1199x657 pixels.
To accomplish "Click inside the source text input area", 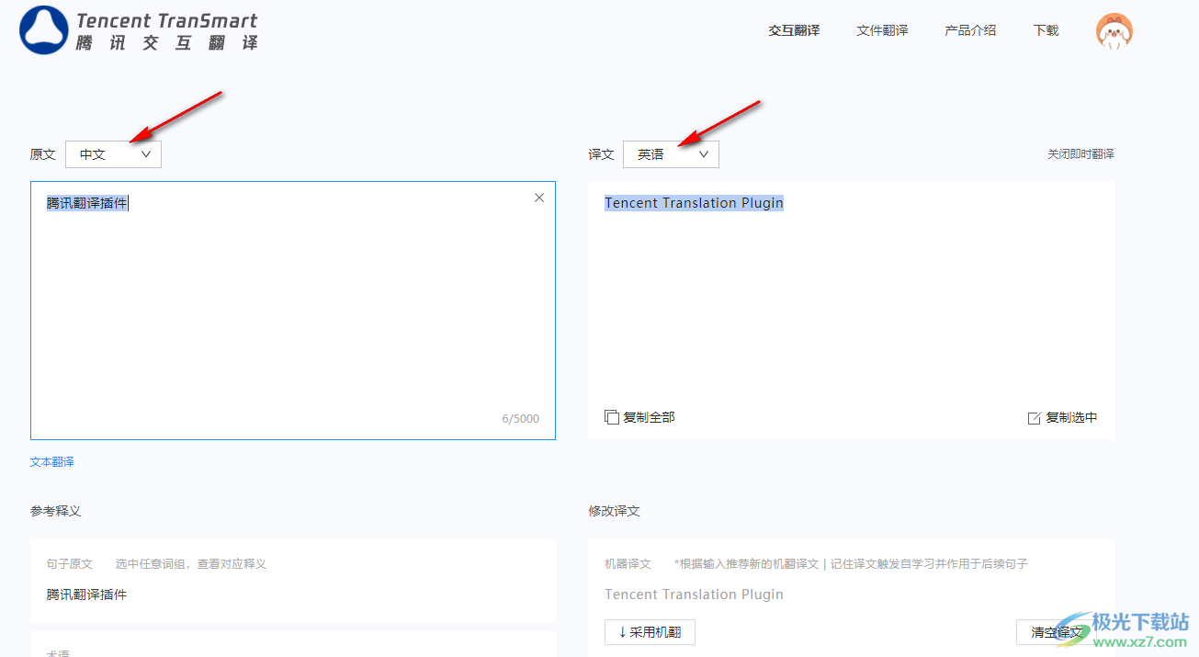I will pos(293,311).
